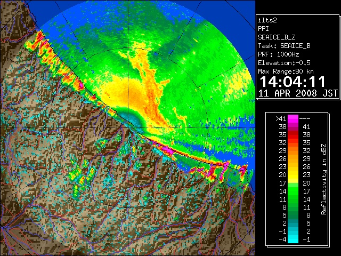
Task: Click the 'Task: SEAICE_B' line
Action: 284,46
